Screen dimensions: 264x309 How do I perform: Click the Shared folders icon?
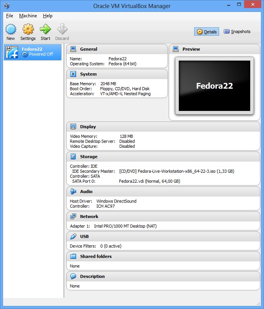pos(73,256)
